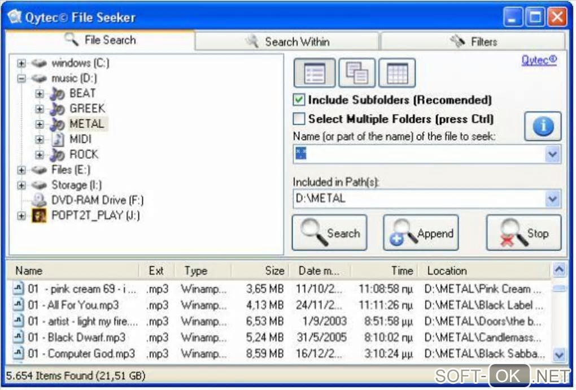
Task: Click the windows (C:) drive icon
Action: (39, 63)
